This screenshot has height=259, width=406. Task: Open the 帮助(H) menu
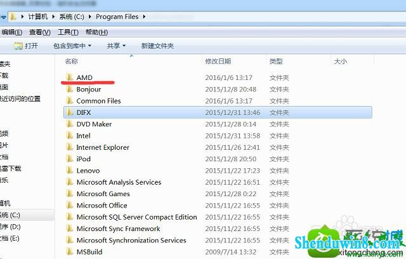96,32
